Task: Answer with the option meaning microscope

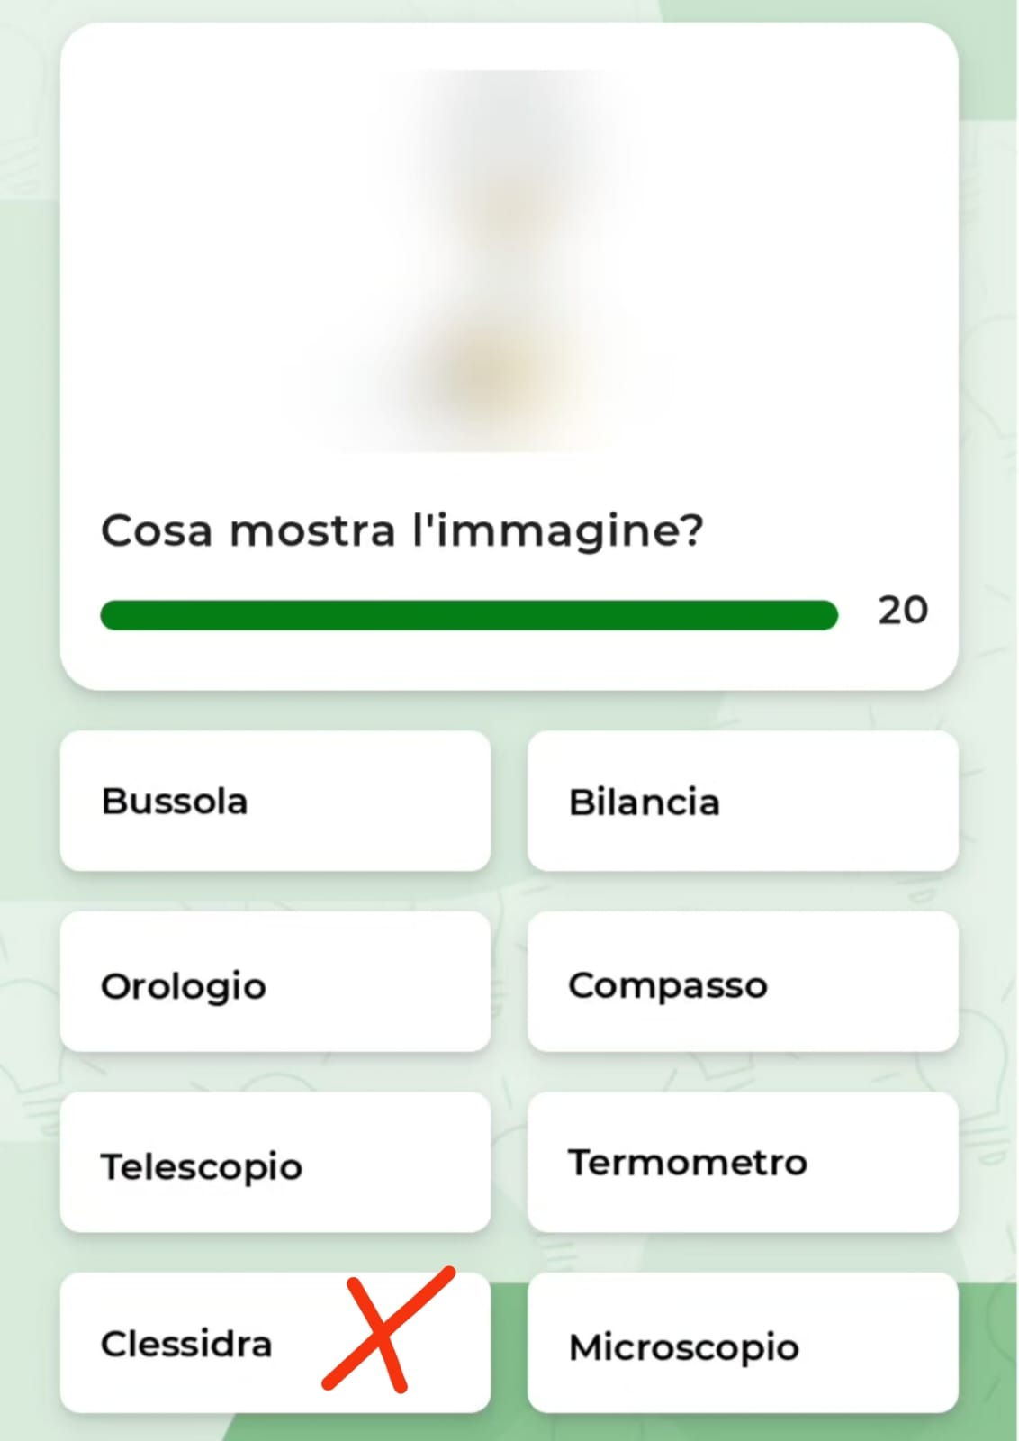Action: (x=742, y=1343)
